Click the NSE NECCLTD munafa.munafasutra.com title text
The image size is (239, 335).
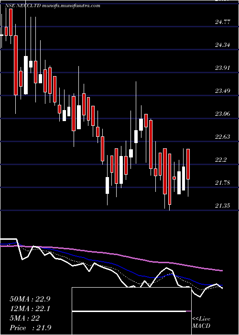coord(53,6)
